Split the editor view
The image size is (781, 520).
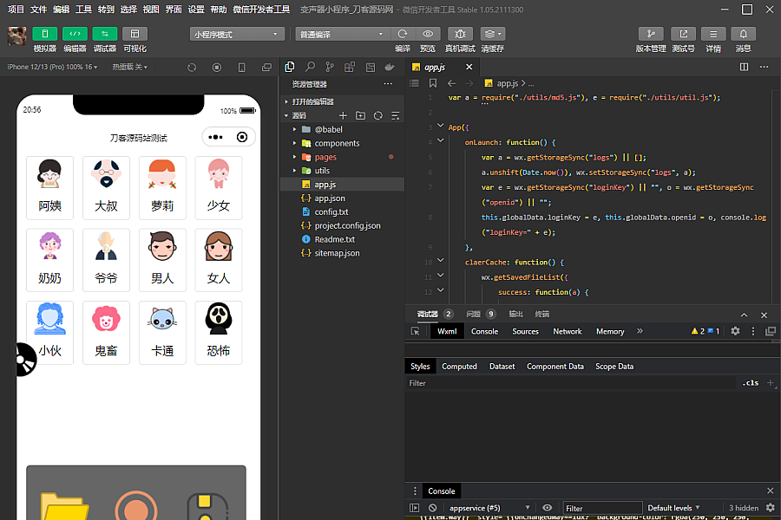click(745, 67)
